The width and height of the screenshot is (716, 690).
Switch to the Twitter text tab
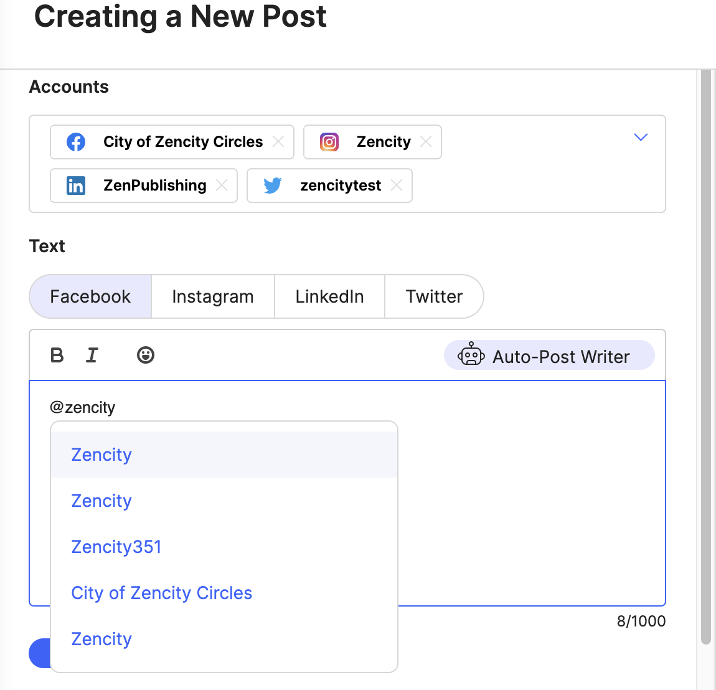[x=434, y=296]
